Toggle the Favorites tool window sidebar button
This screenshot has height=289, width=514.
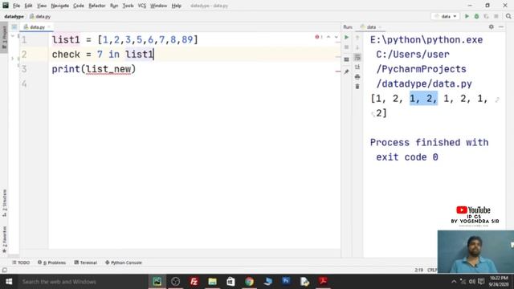coord(4,239)
